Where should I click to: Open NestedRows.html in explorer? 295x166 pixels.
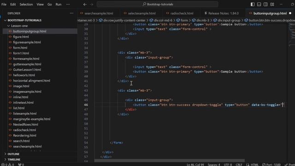25,125
